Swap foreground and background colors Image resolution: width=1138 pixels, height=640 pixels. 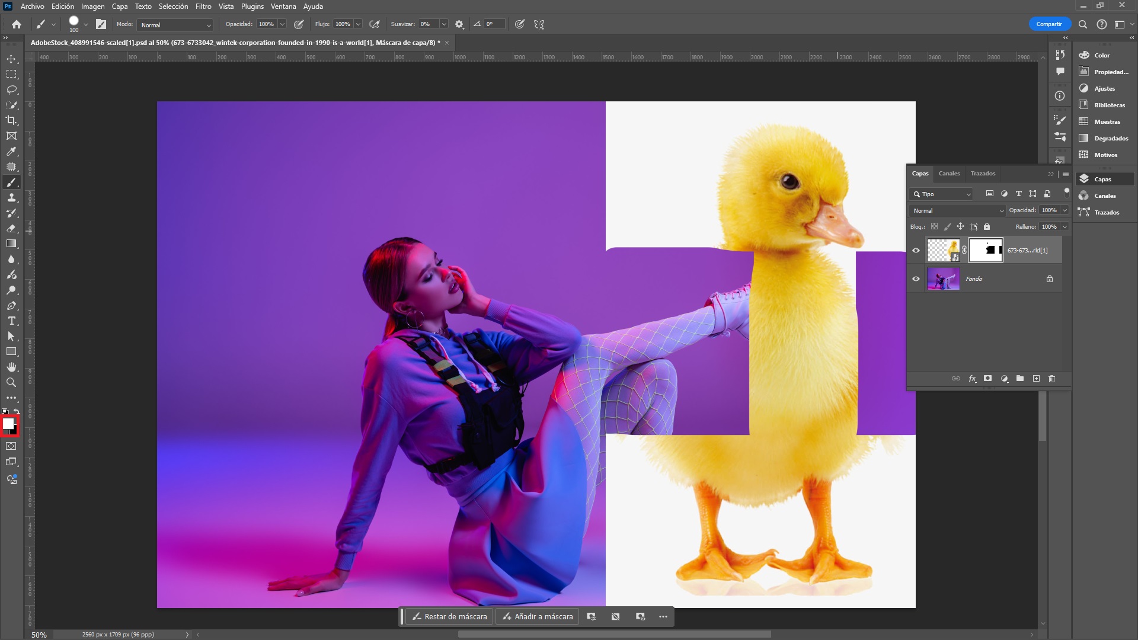coord(17,411)
